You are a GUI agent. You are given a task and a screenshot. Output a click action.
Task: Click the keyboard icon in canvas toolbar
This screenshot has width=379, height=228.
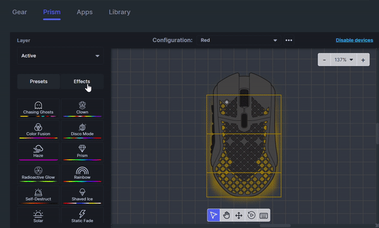click(x=263, y=215)
